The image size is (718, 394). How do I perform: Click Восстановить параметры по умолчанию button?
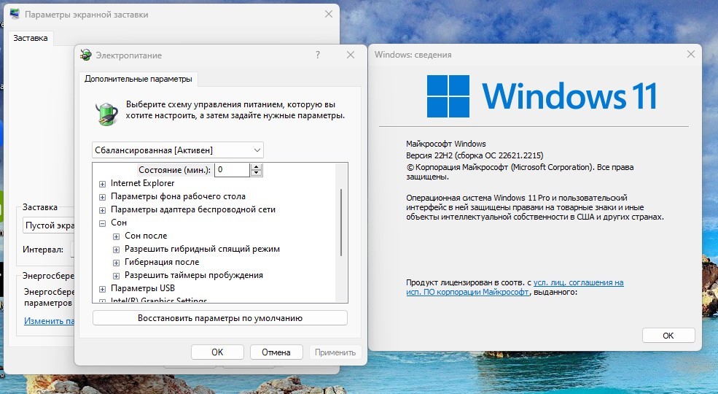pyautogui.click(x=220, y=318)
